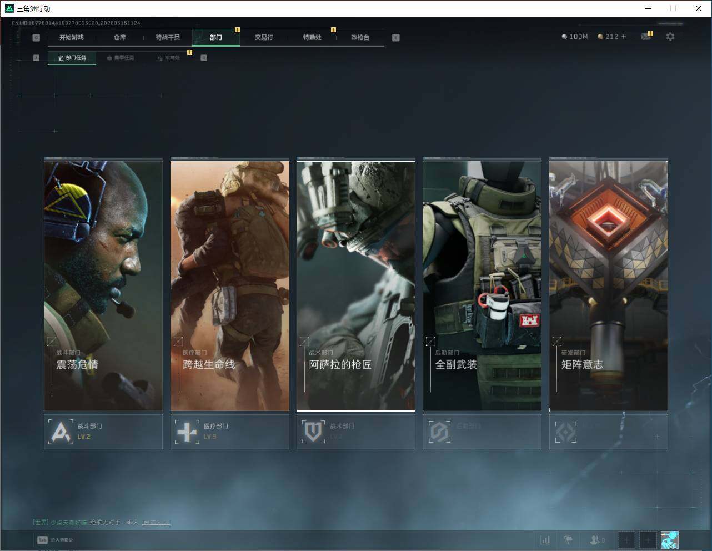The image size is (712, 551).
Task: Click the 战斗部门 LV.2 emblem icon
Action: pos(61,432)
